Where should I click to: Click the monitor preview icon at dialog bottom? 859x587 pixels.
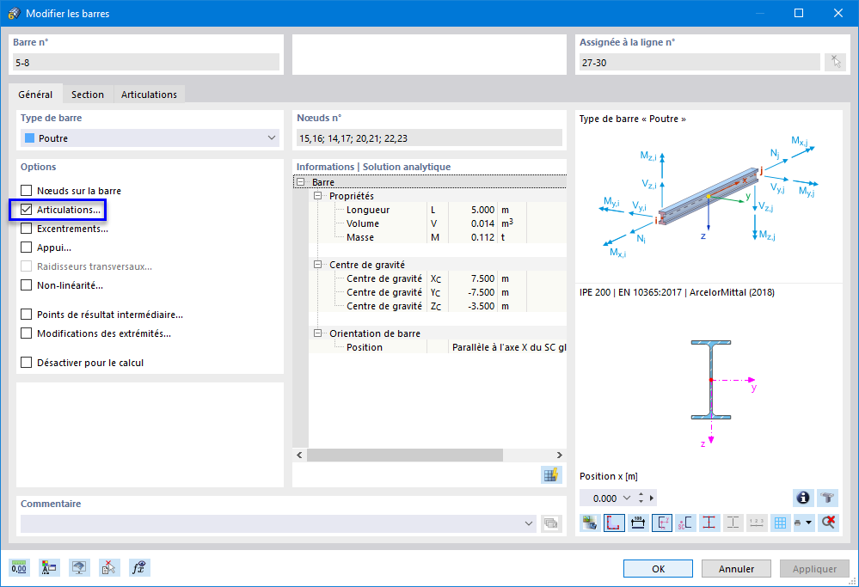click(x=79, y=568)
